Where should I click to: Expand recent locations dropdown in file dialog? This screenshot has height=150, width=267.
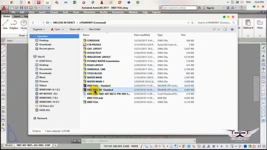coord(43,22)
